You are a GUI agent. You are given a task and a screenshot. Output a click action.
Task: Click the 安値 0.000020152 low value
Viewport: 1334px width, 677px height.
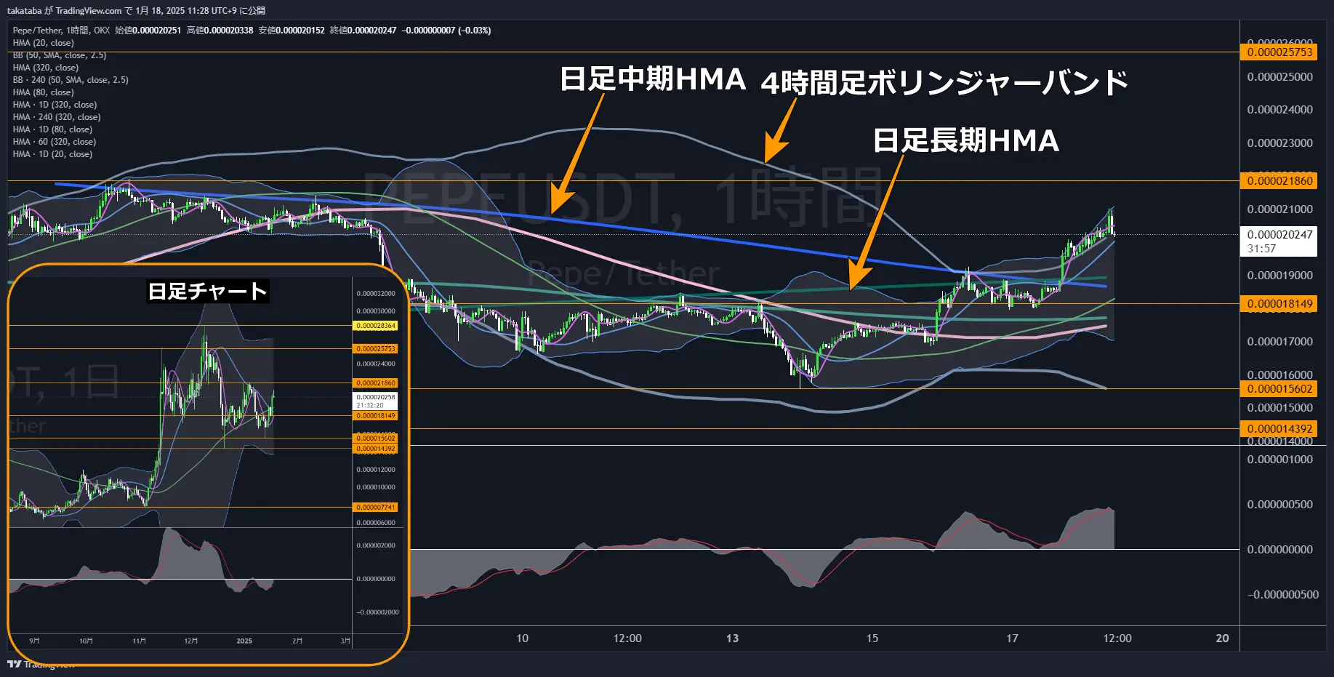292,31
